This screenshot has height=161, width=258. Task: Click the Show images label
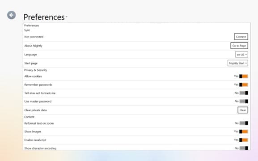[x=33, y=131]
